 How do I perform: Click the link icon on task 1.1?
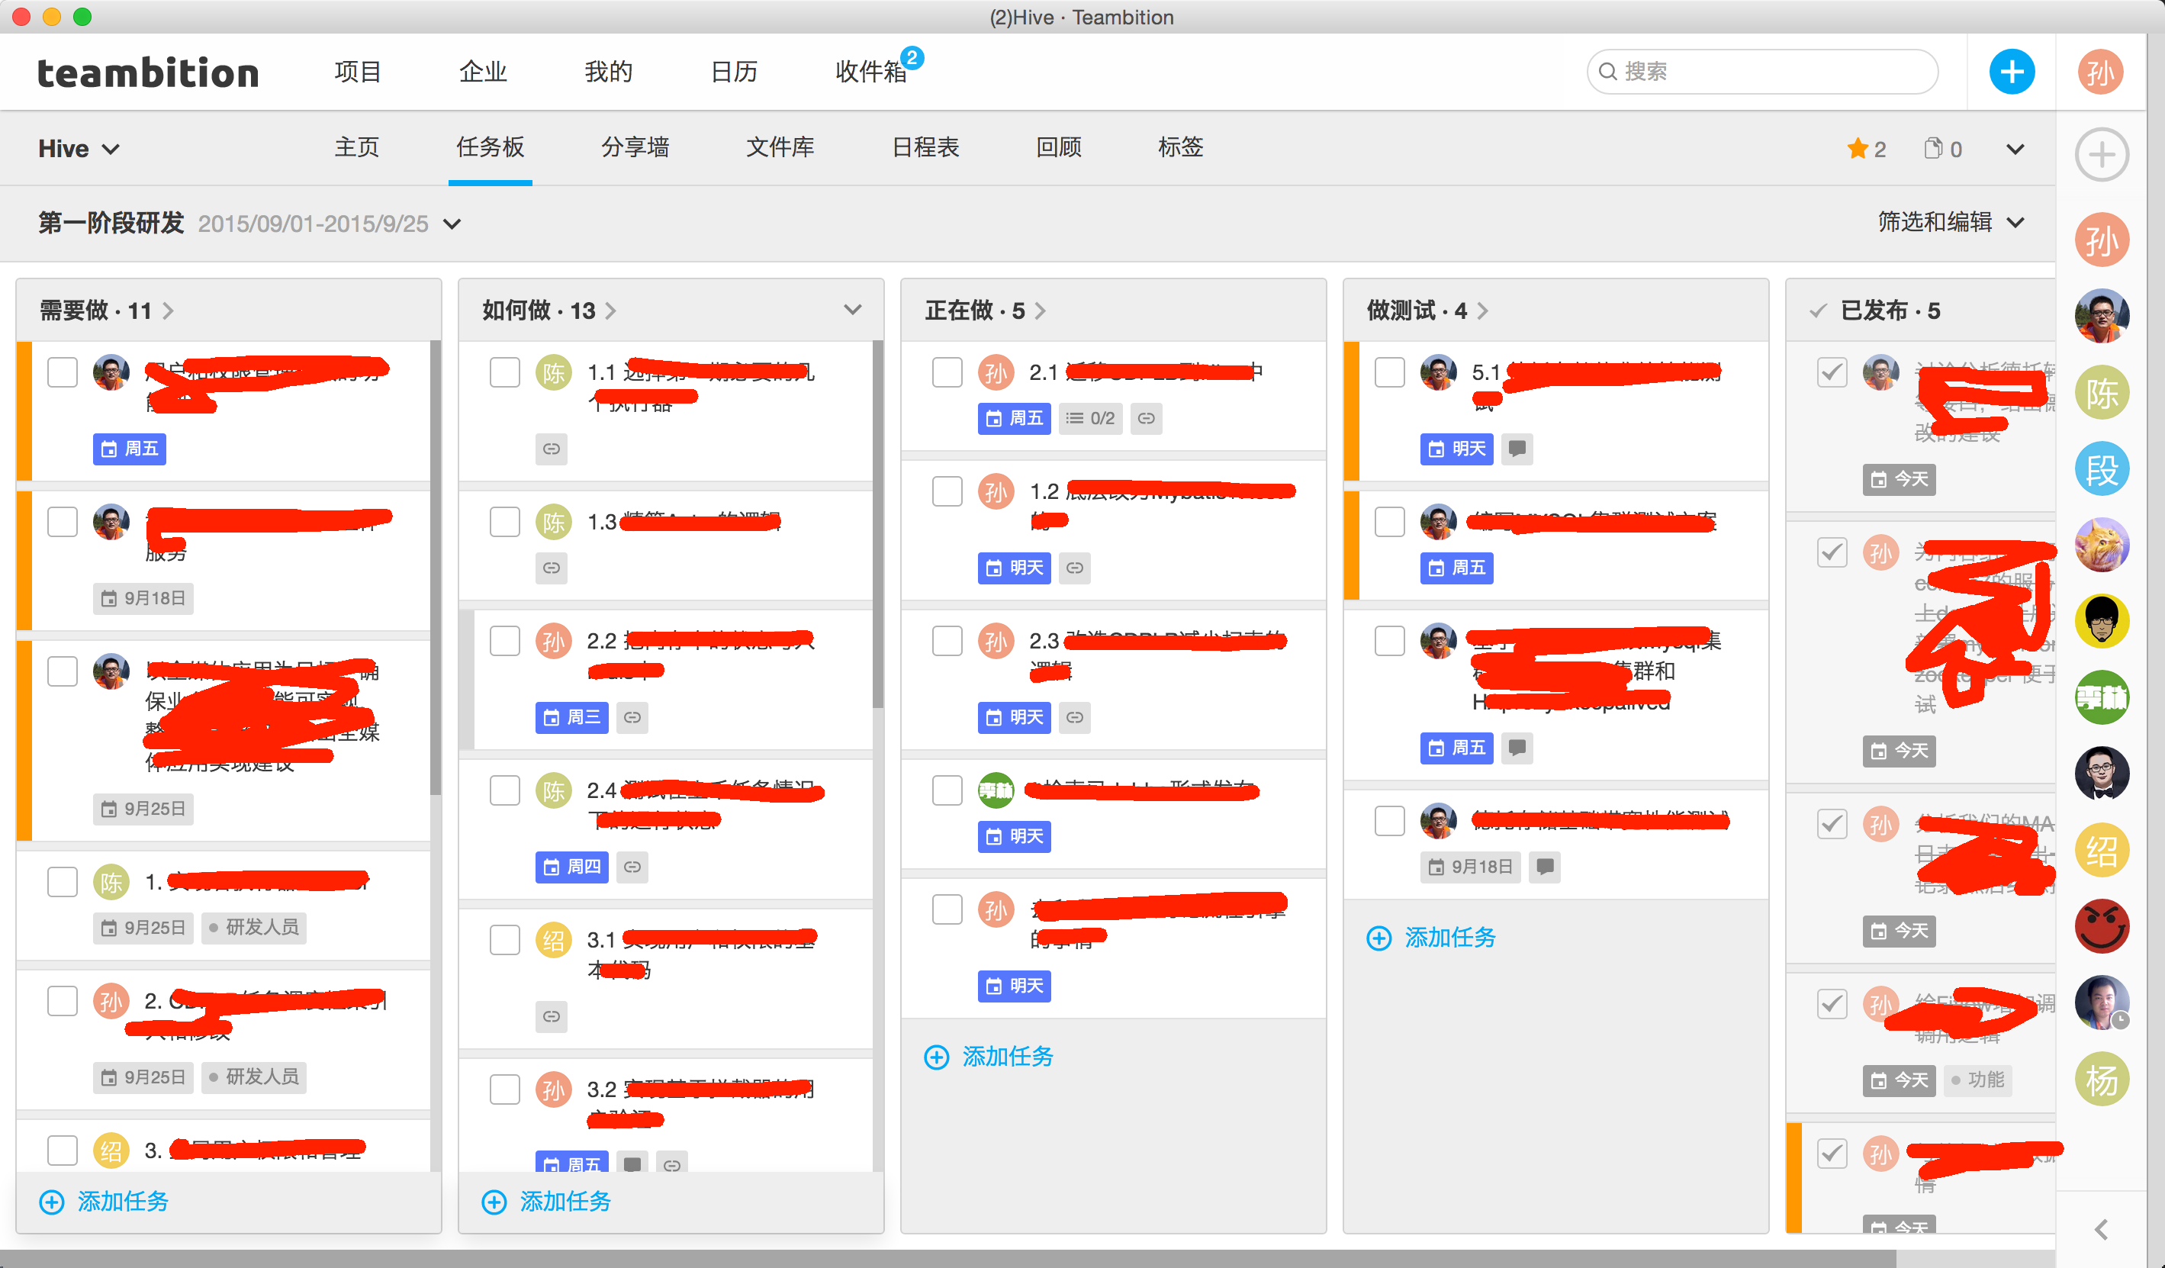click(552, 449)
